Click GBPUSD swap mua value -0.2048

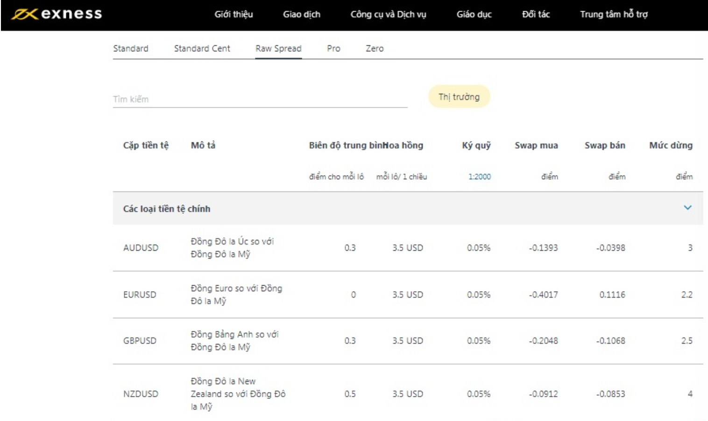click(543, 341)
